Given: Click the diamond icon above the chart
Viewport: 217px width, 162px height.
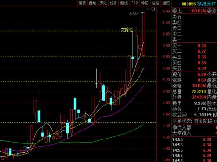Looking at the screenshot, I should pyautogui.click(x=148, y=9).
